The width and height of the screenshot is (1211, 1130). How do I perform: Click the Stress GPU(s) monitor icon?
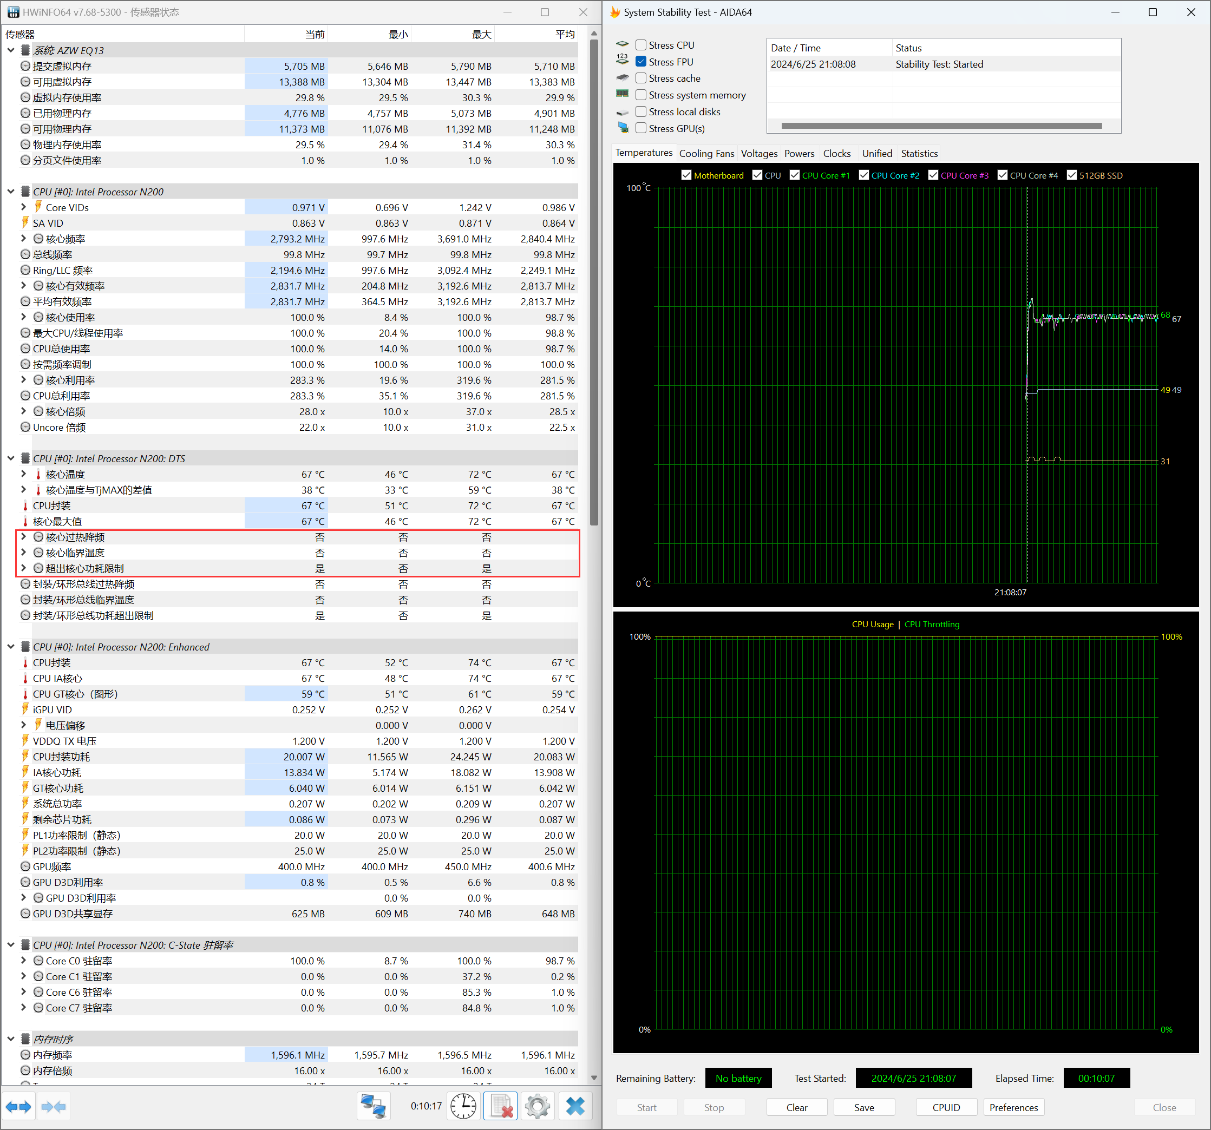(623, 128)
